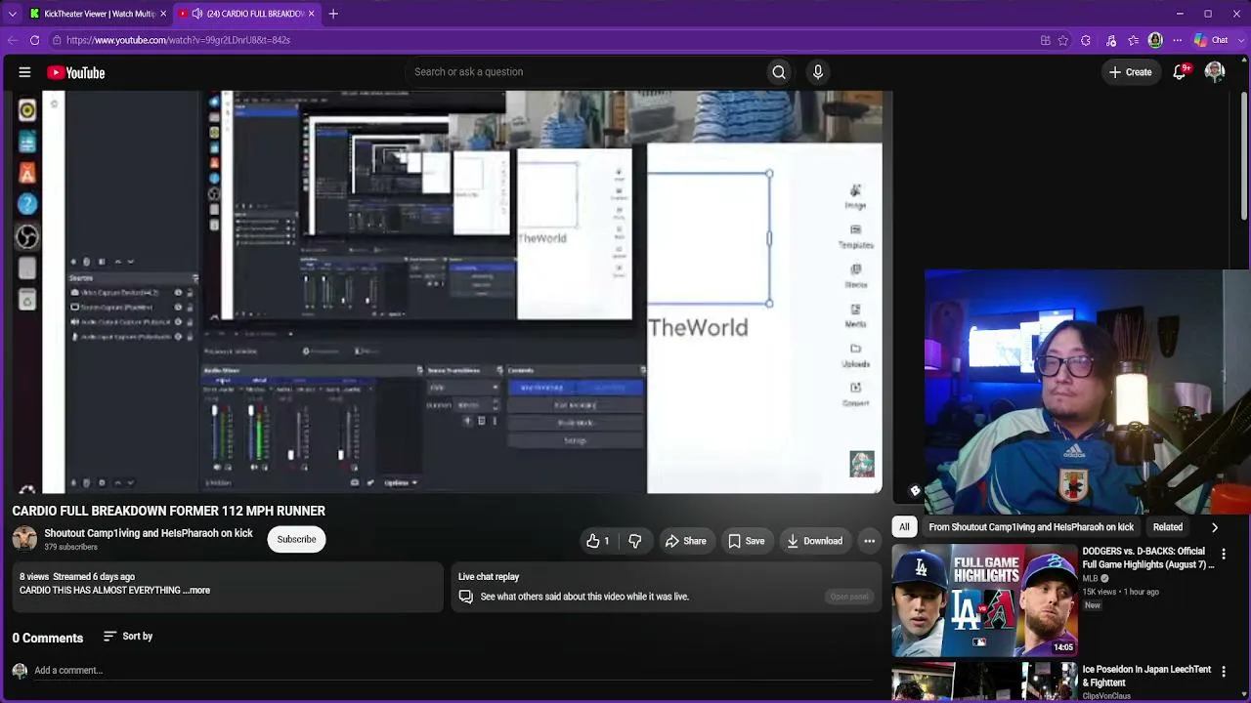Image resolution: width=1251 pixels, height=703 pixels.
Task: Like the video with thumbs up
Action: pyautogui.click(x=597, y=541)
